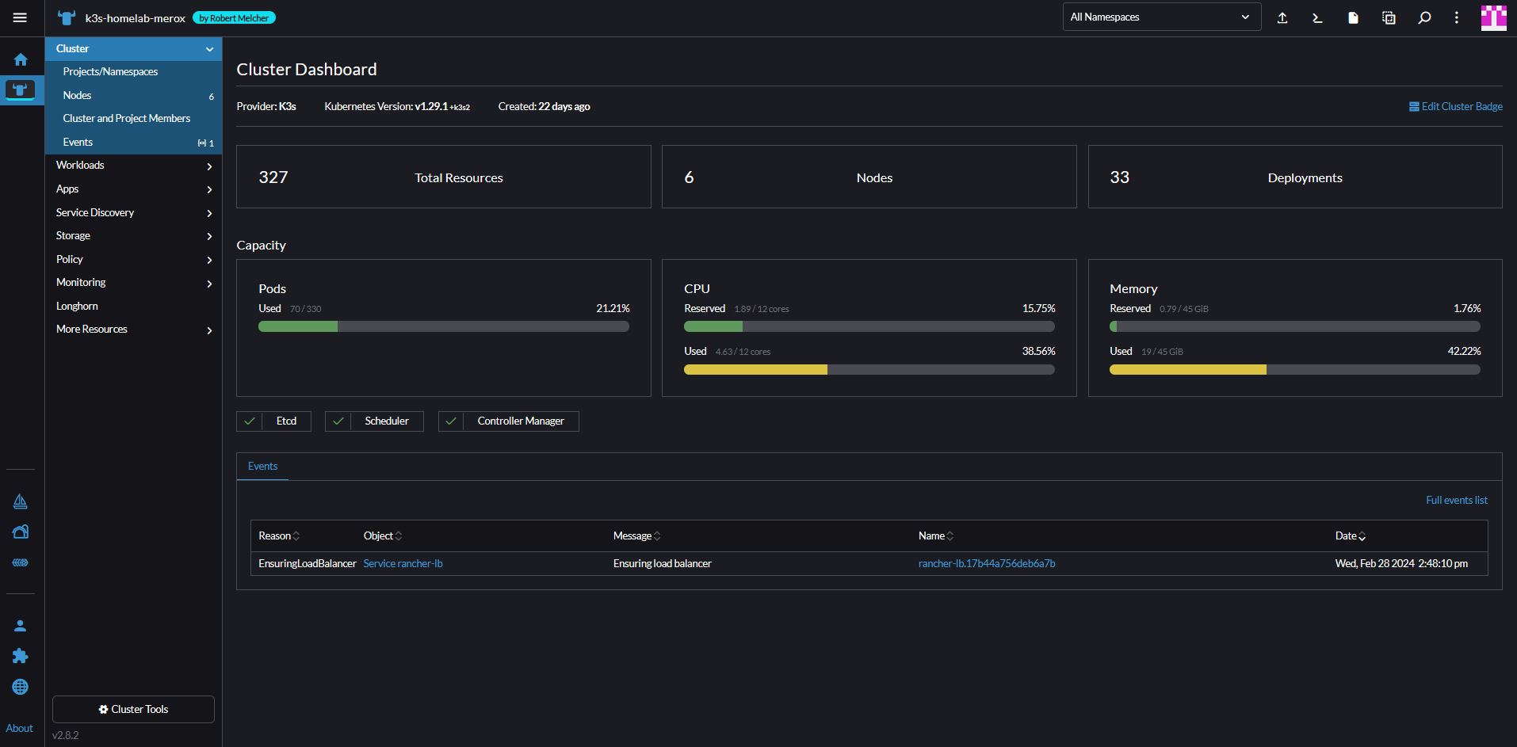Sort events by Object column
The image size is (1517, 747).
tap(383, 536)
